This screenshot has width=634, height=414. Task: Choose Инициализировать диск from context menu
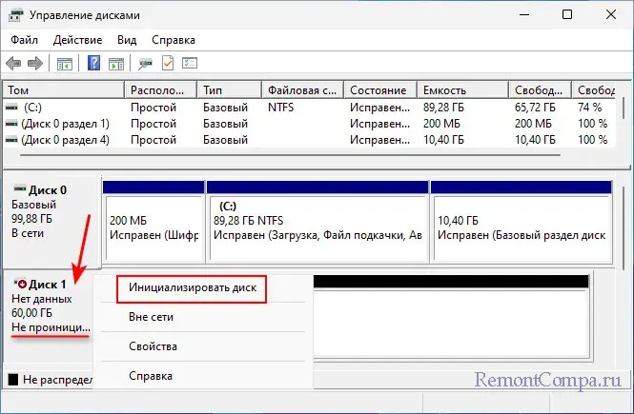193,287
